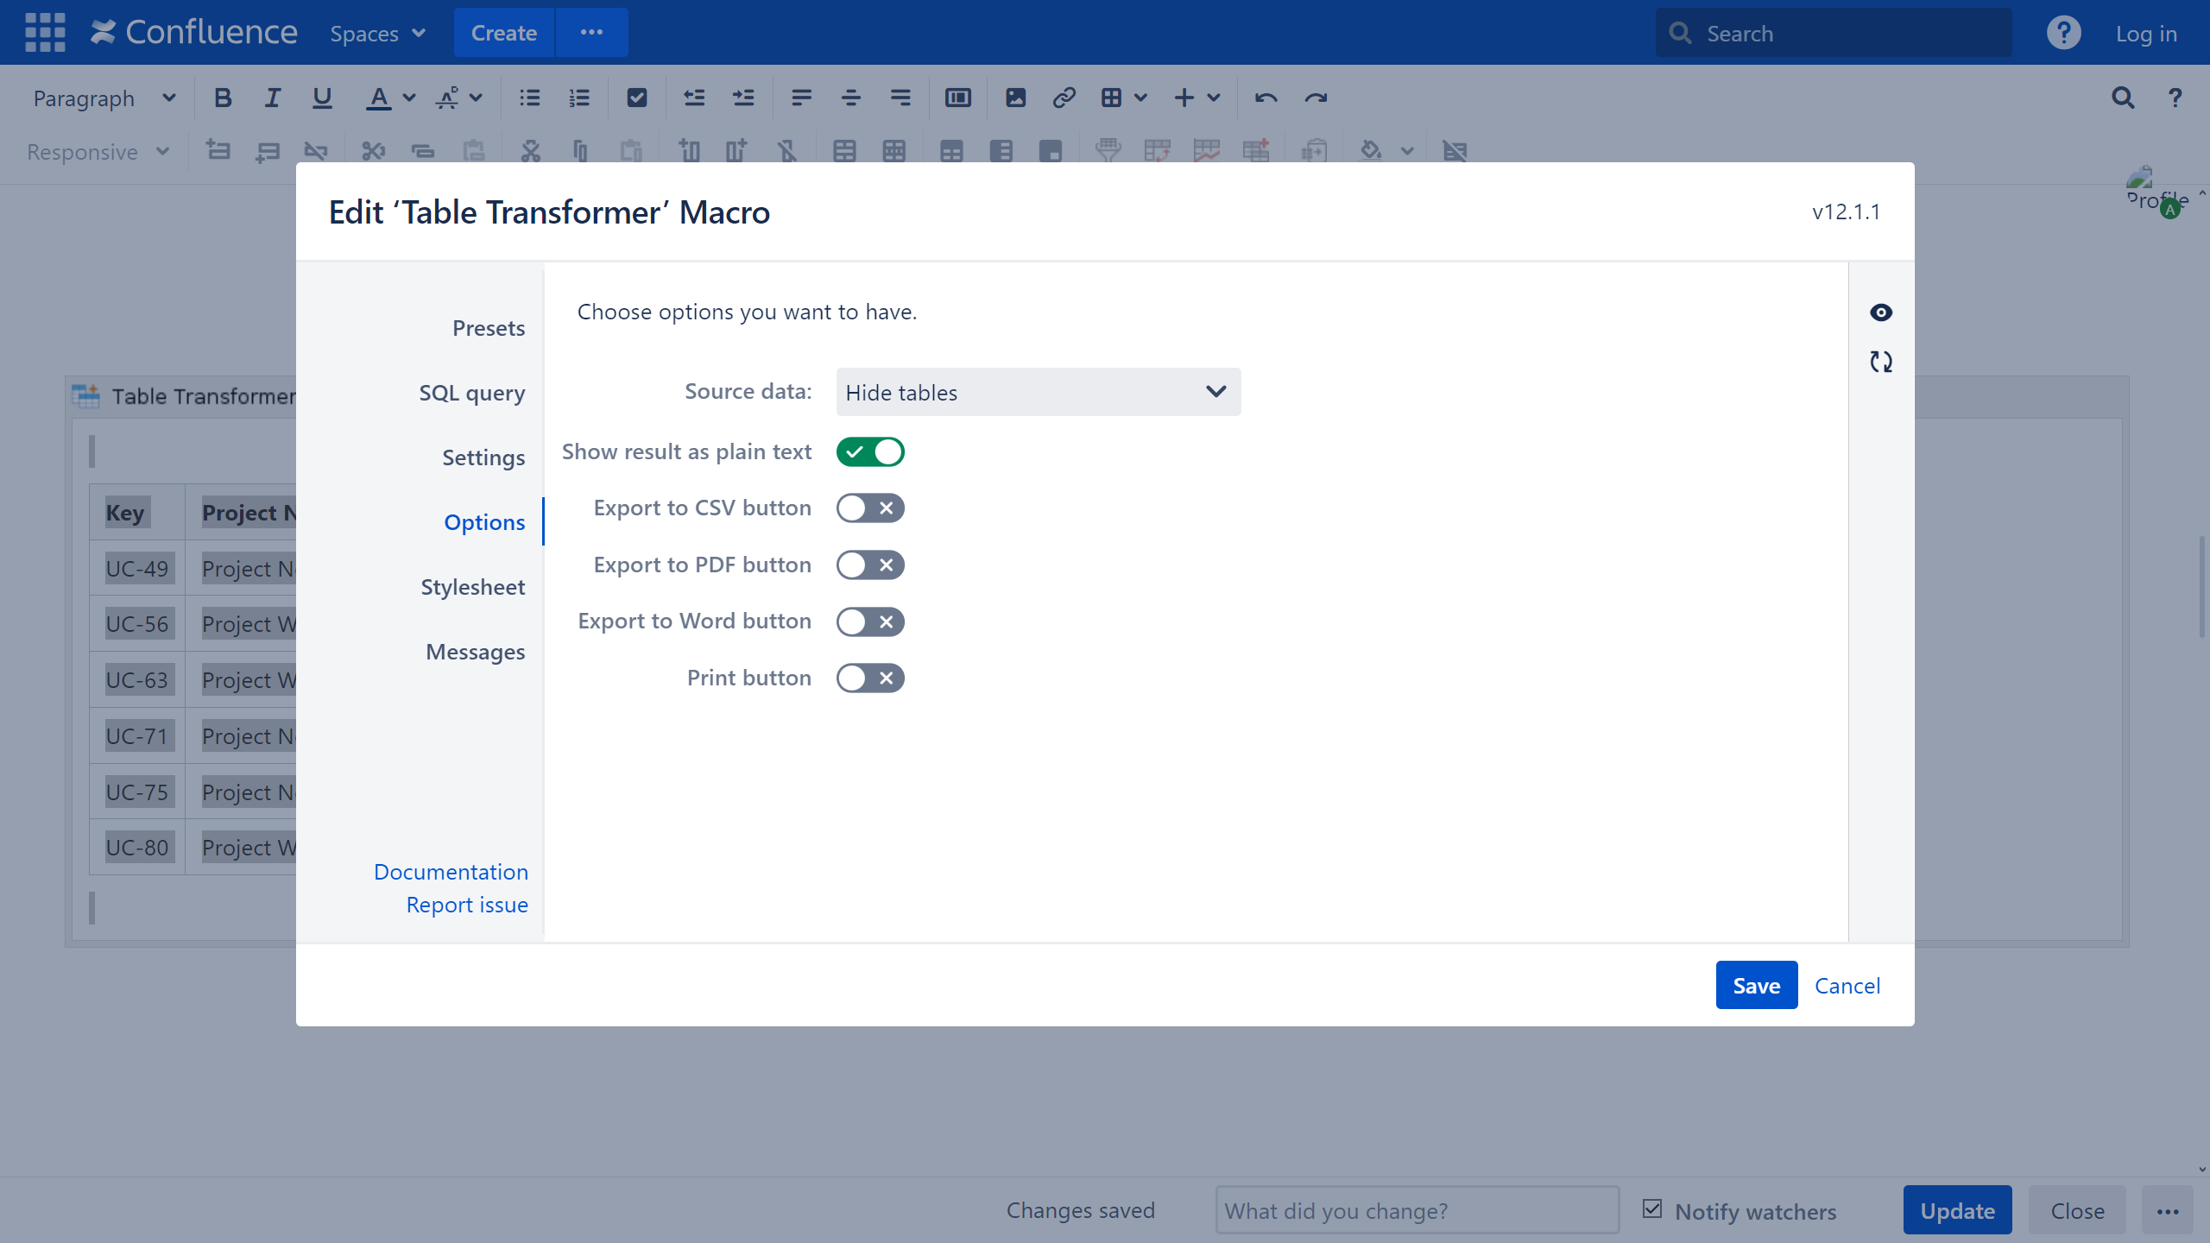The image size is (2210, 1243).
Task: Click the insert image icon
Action: point(1015,98)
